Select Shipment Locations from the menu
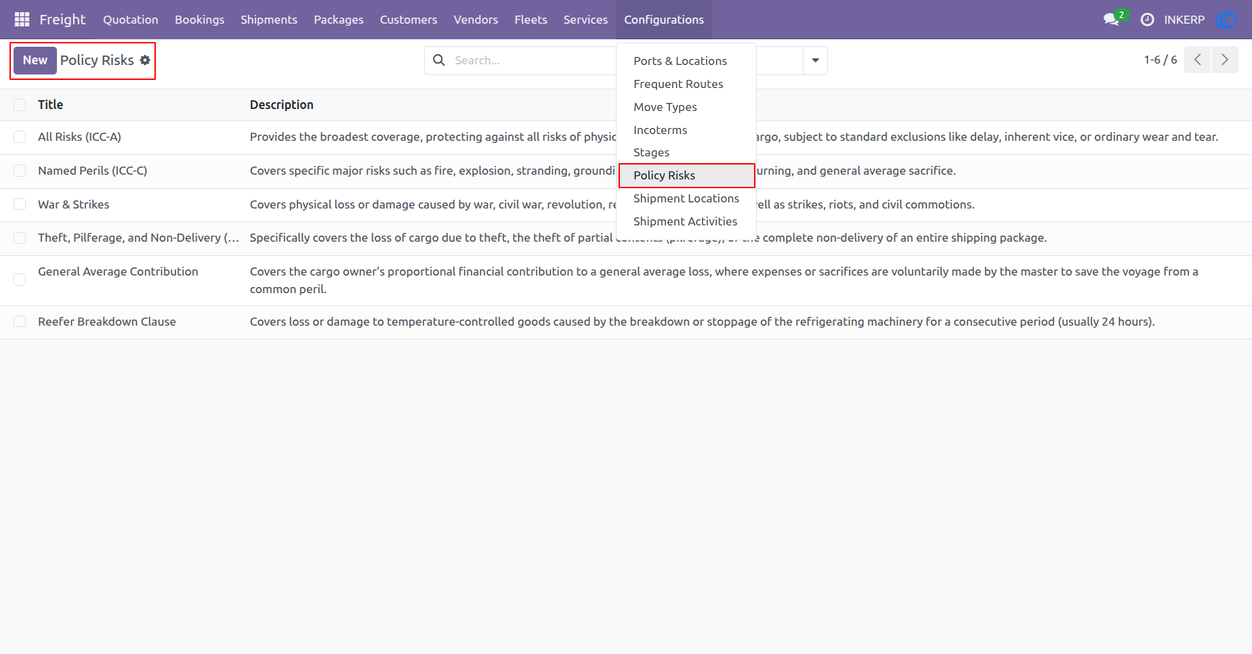Screen dimensions: 1252x654 click(686, 198)
